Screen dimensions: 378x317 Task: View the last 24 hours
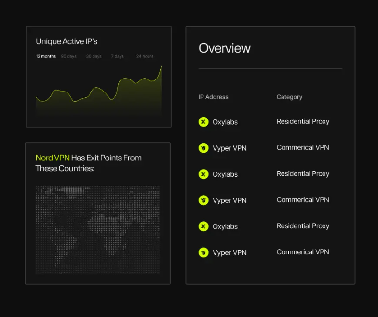(145, 56)
